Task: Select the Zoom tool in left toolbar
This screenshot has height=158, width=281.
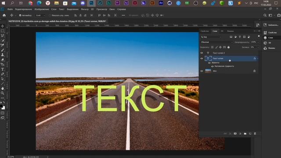Action: (x=3, y=93)
